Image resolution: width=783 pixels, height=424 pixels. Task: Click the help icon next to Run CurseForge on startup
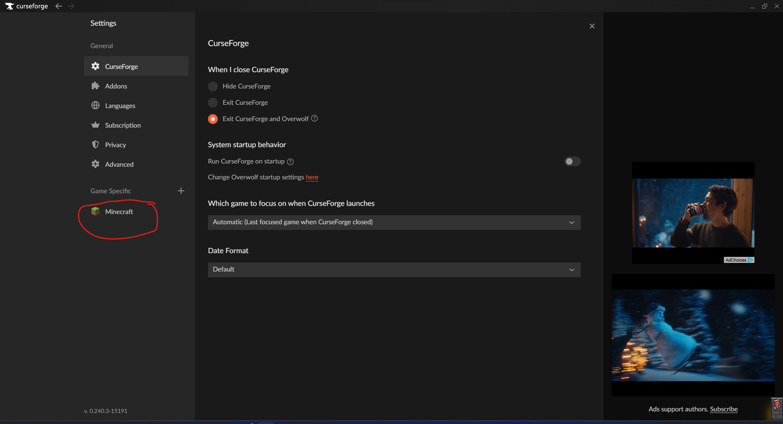(290, 162)
